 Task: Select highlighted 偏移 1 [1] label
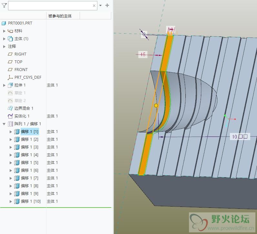click(x=30, y=132)
